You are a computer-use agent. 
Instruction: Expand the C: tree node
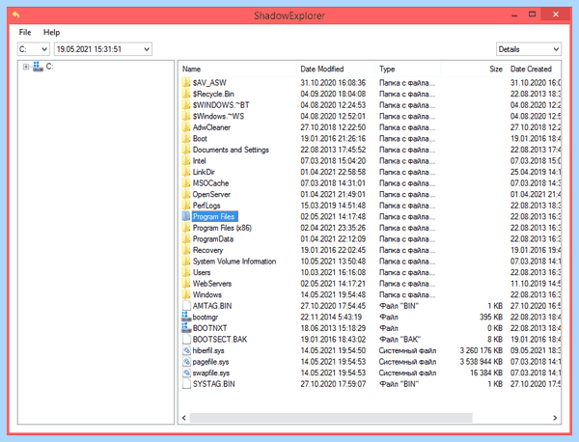tap(26, 67)
